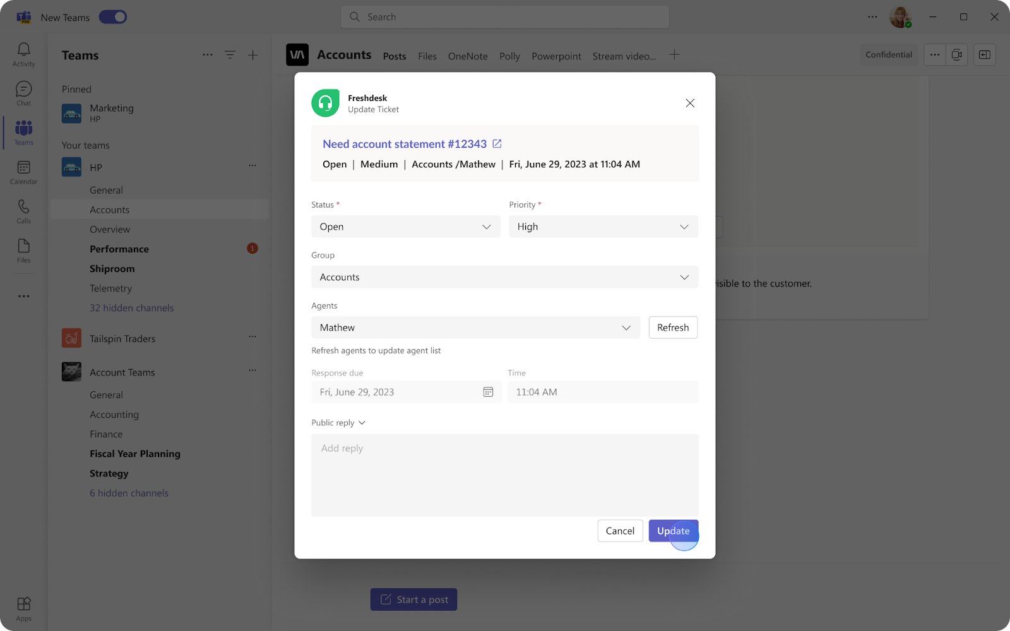Viewport: 1010px width, 631px height.
Task: Open the user profile avatar
Action: click(x=901, y=17)
